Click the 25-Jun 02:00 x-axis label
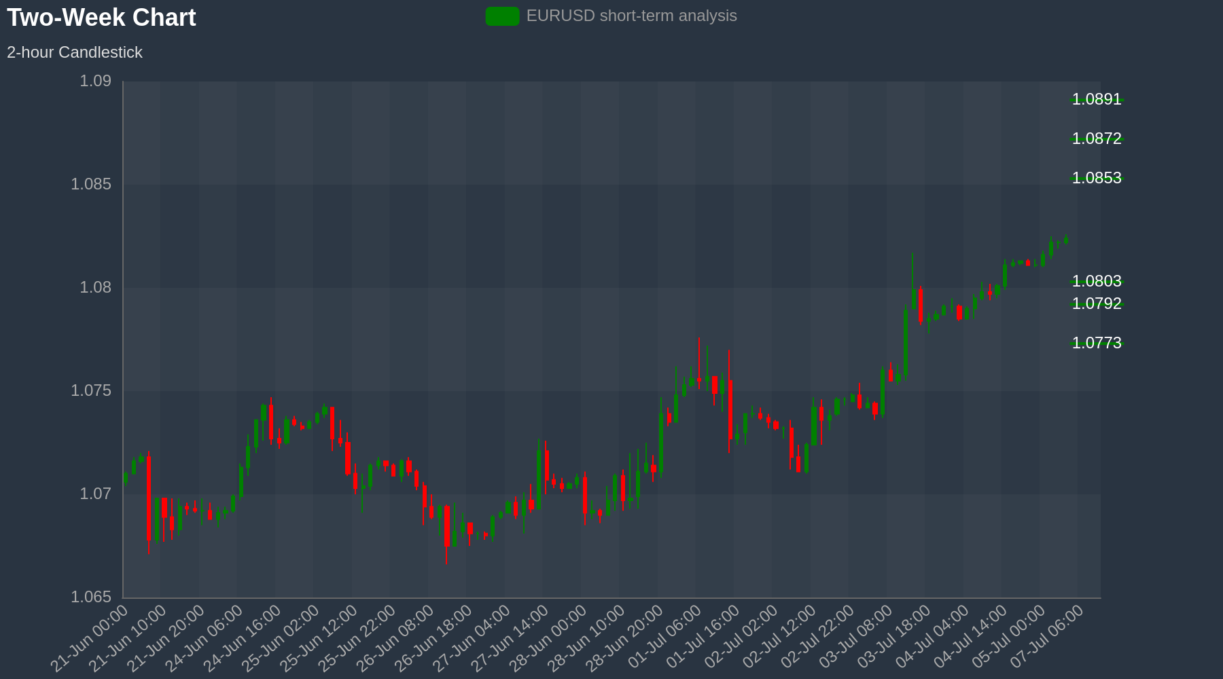The width and height of the screenshot is (1223, 679). pyautogui.click(x=281, y=640)
